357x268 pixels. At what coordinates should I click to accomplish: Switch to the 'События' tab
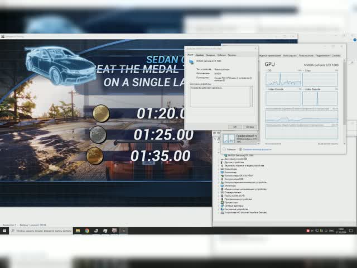coord(221,55)
